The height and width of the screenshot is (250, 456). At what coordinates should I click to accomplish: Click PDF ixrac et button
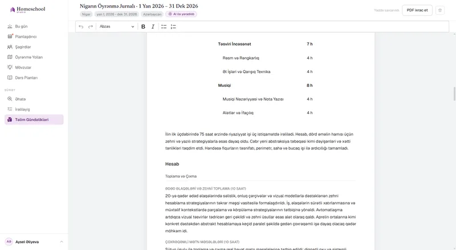coord(417,10)
